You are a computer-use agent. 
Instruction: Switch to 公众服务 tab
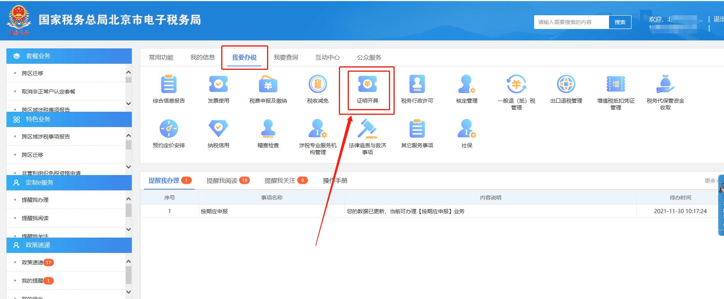point(369,57)
